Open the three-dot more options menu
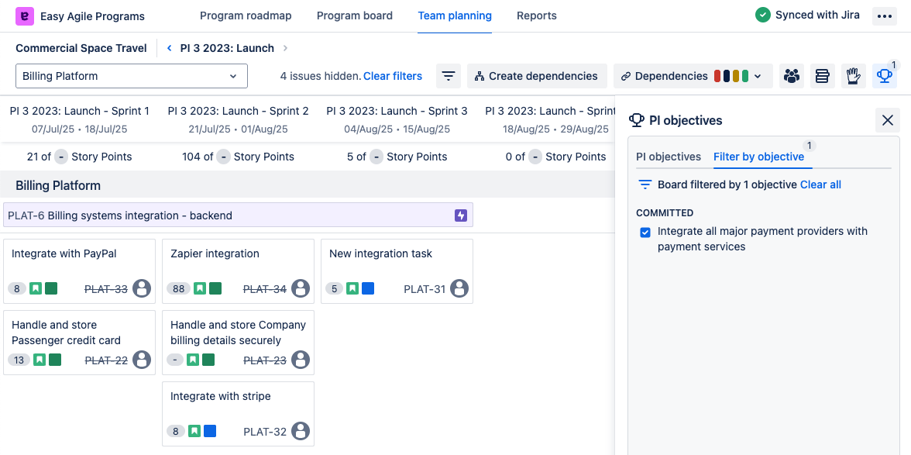This screenshot has height=455, width=911. [x=884, y=16]
